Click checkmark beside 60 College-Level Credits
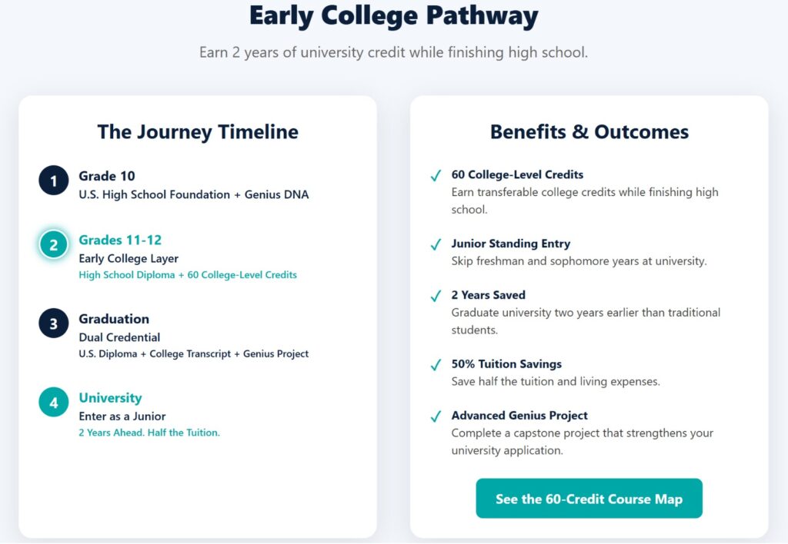The image size is (788, 544). (x=436, y=176)
